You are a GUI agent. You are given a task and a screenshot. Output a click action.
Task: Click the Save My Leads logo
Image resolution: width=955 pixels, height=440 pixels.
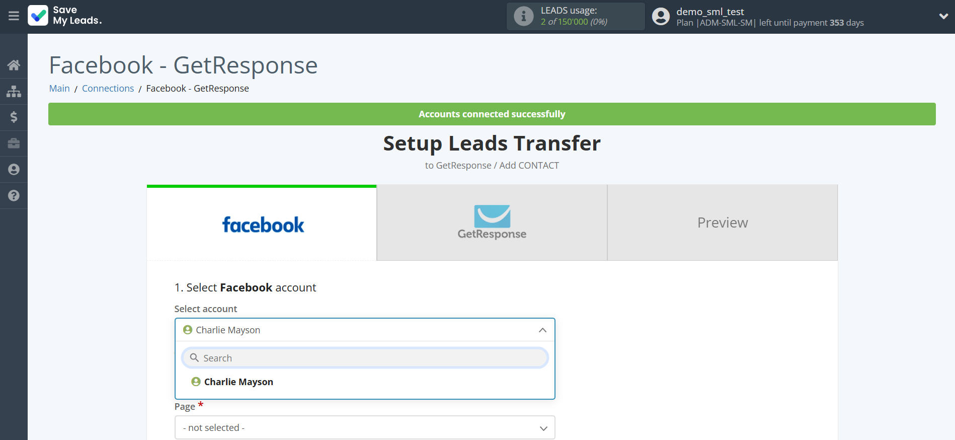65,16
